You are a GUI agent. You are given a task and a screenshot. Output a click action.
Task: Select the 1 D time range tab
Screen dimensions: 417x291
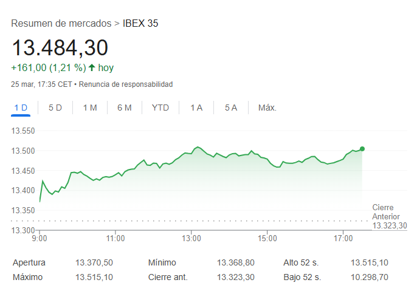[21, 108]
